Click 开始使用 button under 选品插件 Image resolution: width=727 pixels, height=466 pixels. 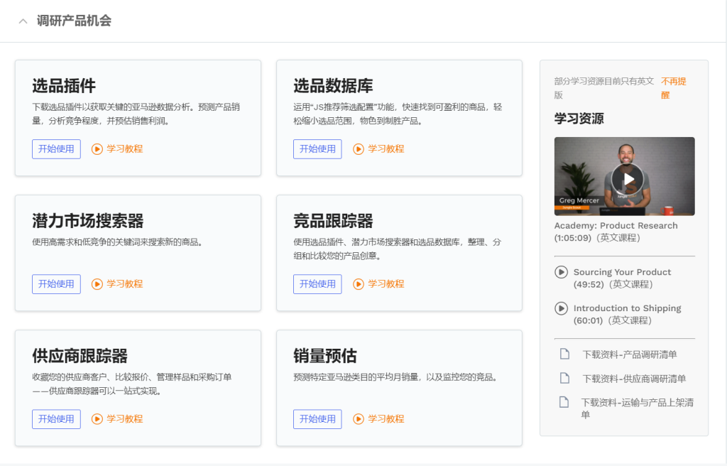[56, 149]
